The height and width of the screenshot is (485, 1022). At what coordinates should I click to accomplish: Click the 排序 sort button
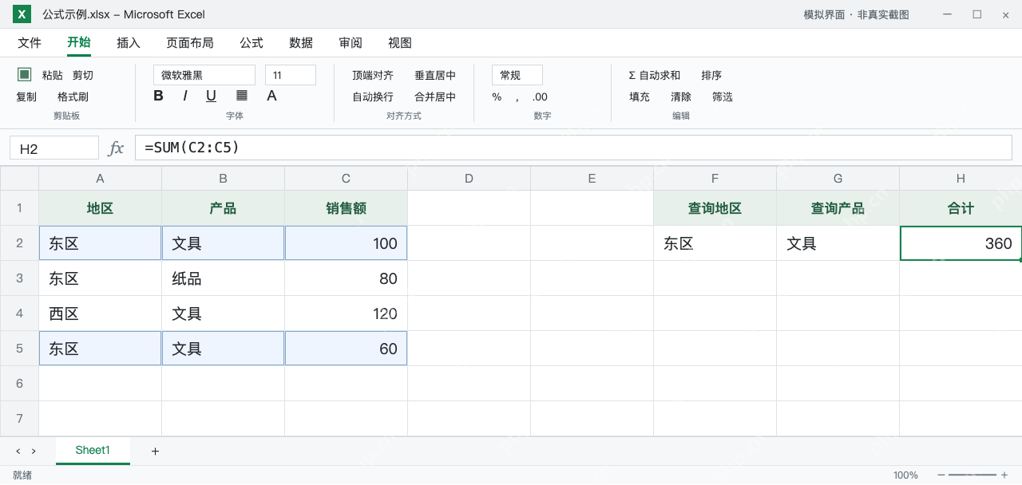[x=711, y=75]
